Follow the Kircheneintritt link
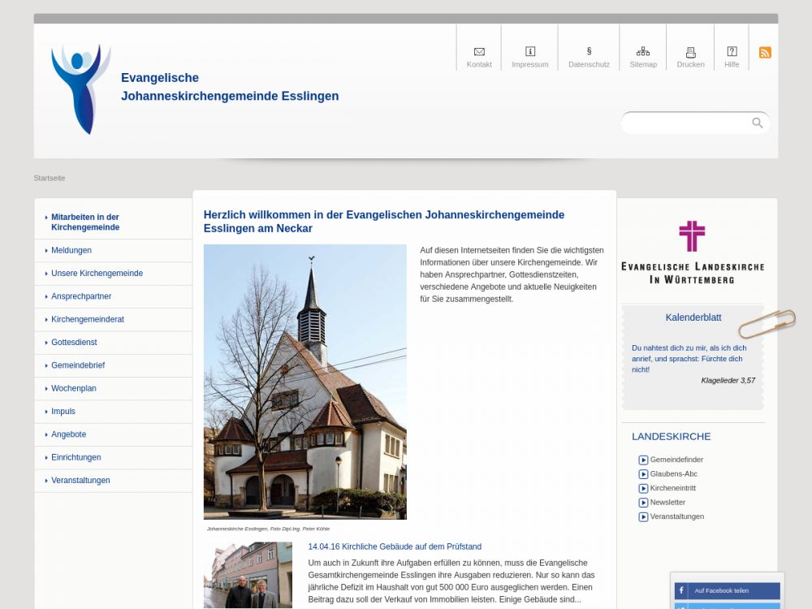Viewport: 812px width, 609px height. [672, 488]
